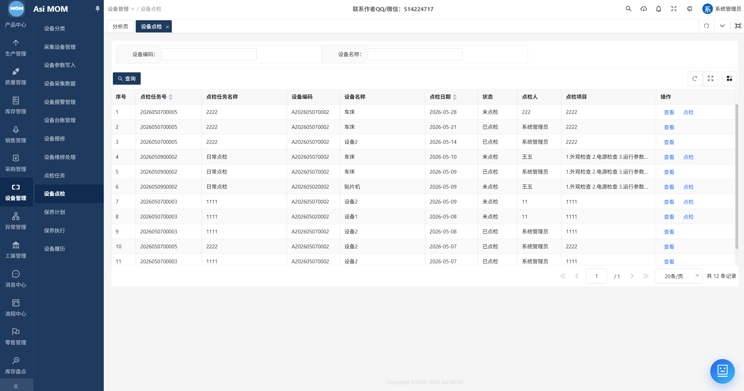The image size is (744, 391).
Task: Open notifications bell icon
Action: (x=659, y=9)
